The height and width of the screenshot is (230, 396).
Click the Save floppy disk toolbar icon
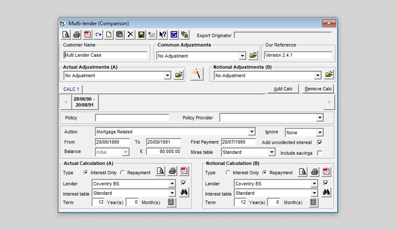coord(141,35)
